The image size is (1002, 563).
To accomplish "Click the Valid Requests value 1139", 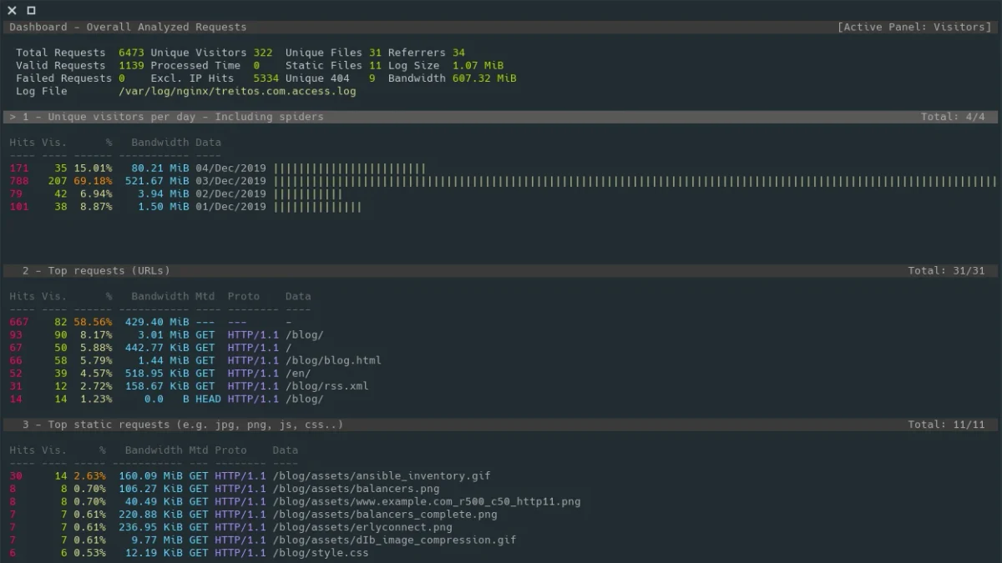I will pyautogui.click(x=131, y=66).
